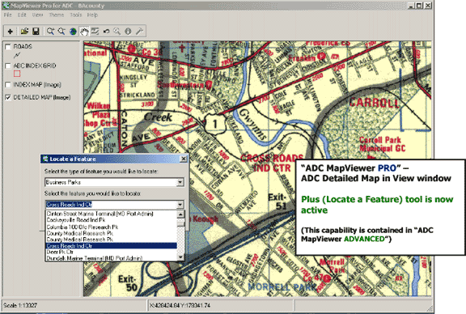Screen dimensions: 466x314
Task: Click the feature list scroll down arrow
Action: (180, 257)
